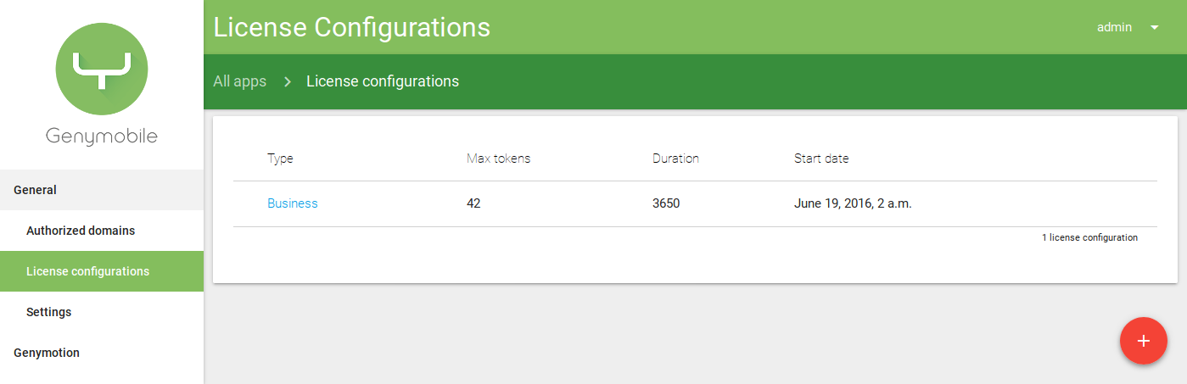Sort by Type column header
The height and width of the screenshot is (384, 1187).
click(x=280, y=159)
